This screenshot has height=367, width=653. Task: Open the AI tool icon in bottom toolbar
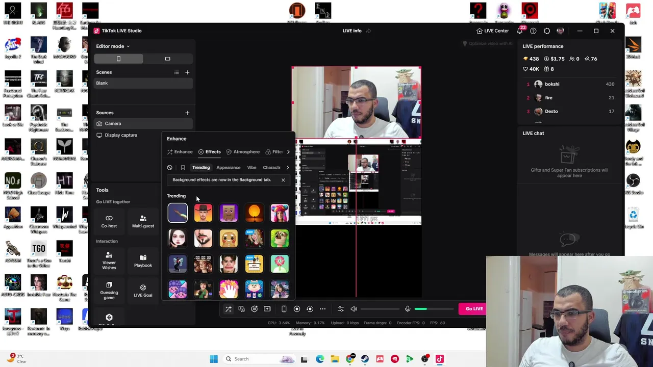pyautogui.click(x=254, y=309)
